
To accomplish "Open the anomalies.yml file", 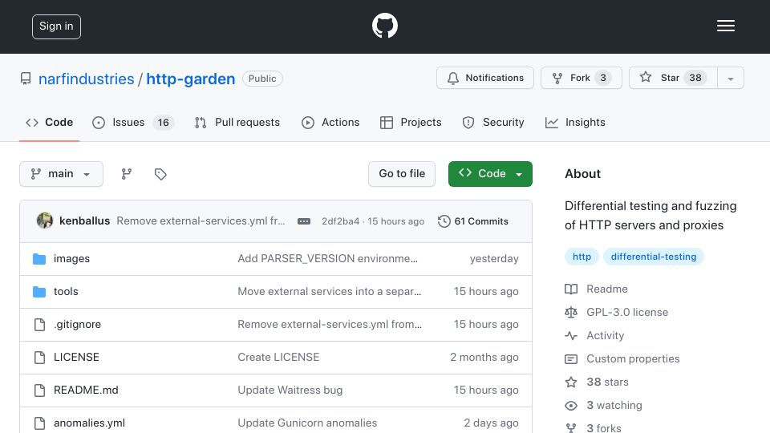I will click(x=89, y=423).
